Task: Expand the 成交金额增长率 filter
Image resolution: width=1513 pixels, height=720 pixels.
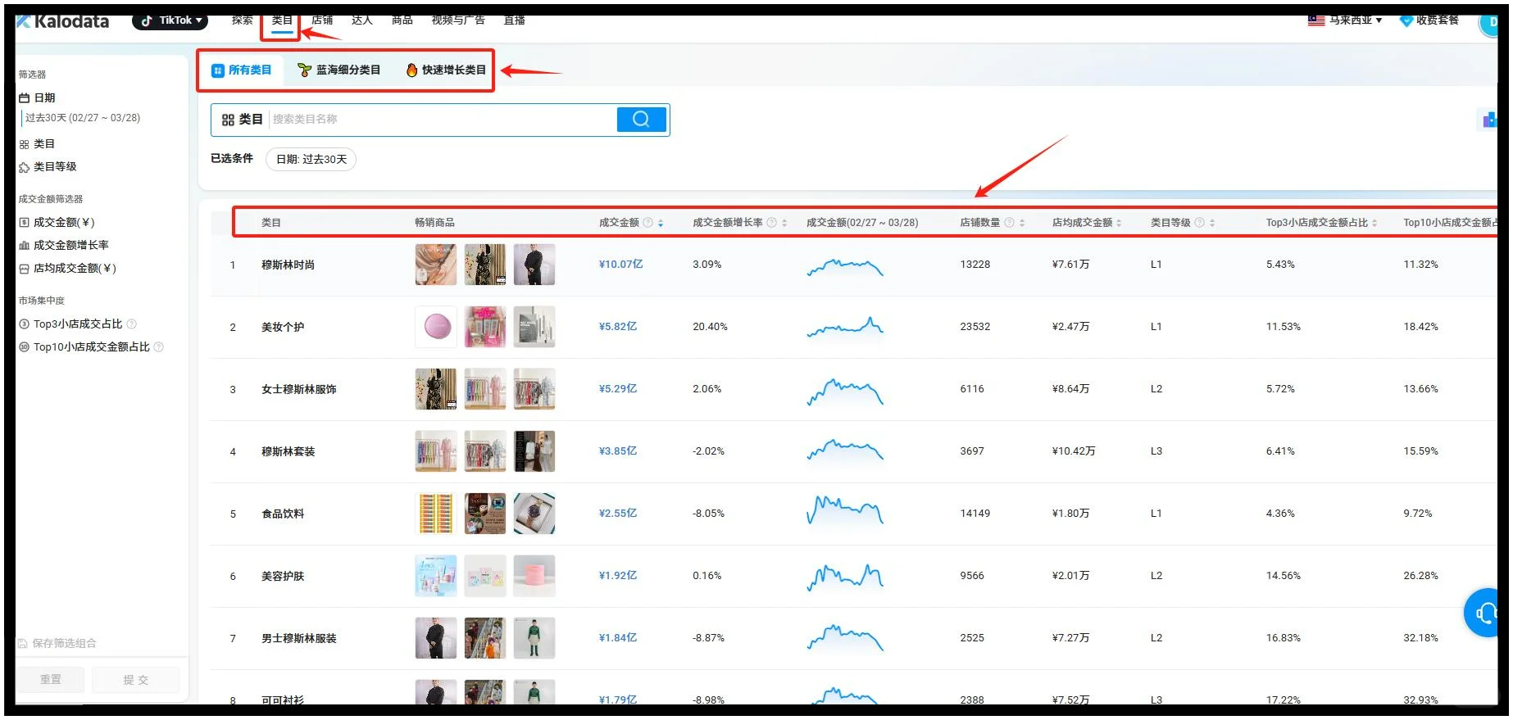Action: (64, 246)
